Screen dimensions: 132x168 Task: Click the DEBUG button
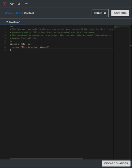(x=100, y=13)
